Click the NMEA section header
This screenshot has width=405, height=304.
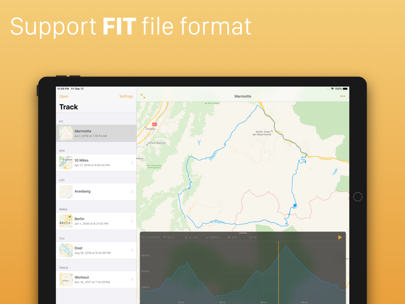(63, 210)
